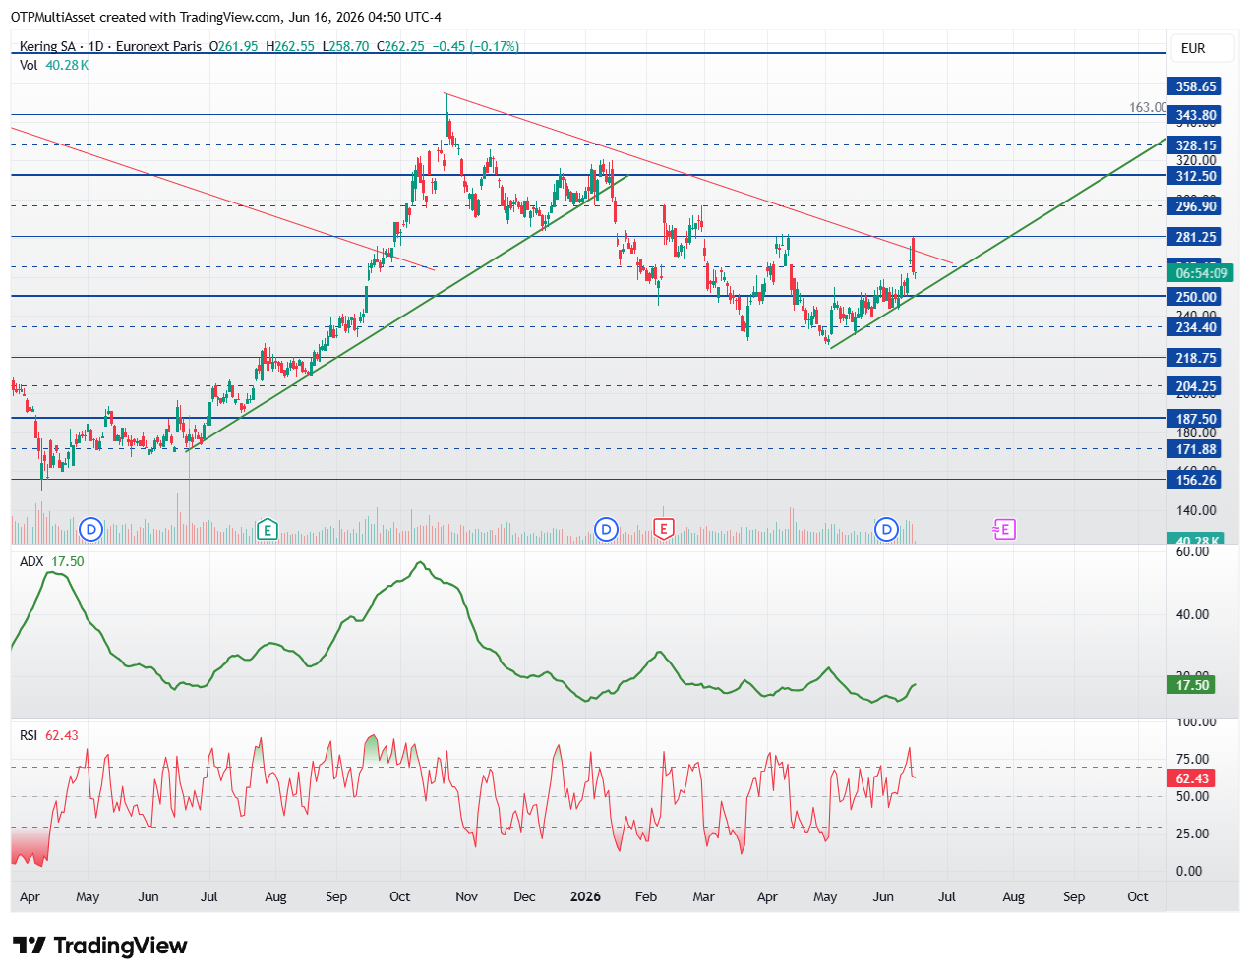Screen dimensions: 1250x979
Task: Click the 312.50 horizontal line price label
Action: 1195,176
